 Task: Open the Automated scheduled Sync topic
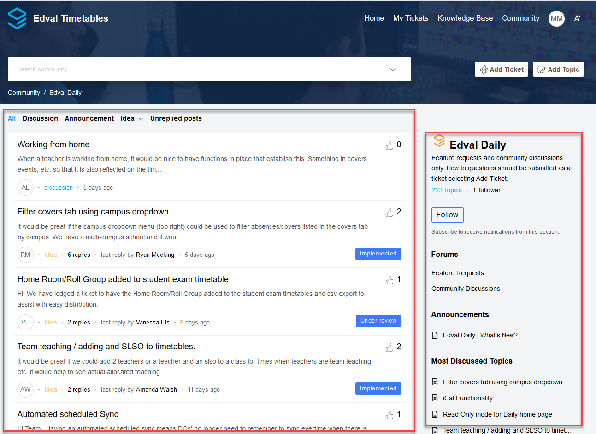coord(68,414)
